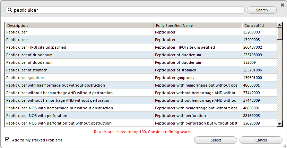287x148 pixels.
Task: Click concept id 235701006
Action: point(252,70)
